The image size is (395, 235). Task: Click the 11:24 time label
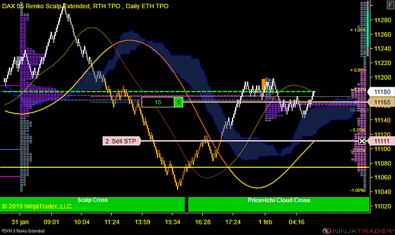[x=112, y=222]
